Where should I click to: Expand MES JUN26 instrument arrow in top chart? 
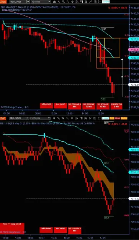point(28,2)
